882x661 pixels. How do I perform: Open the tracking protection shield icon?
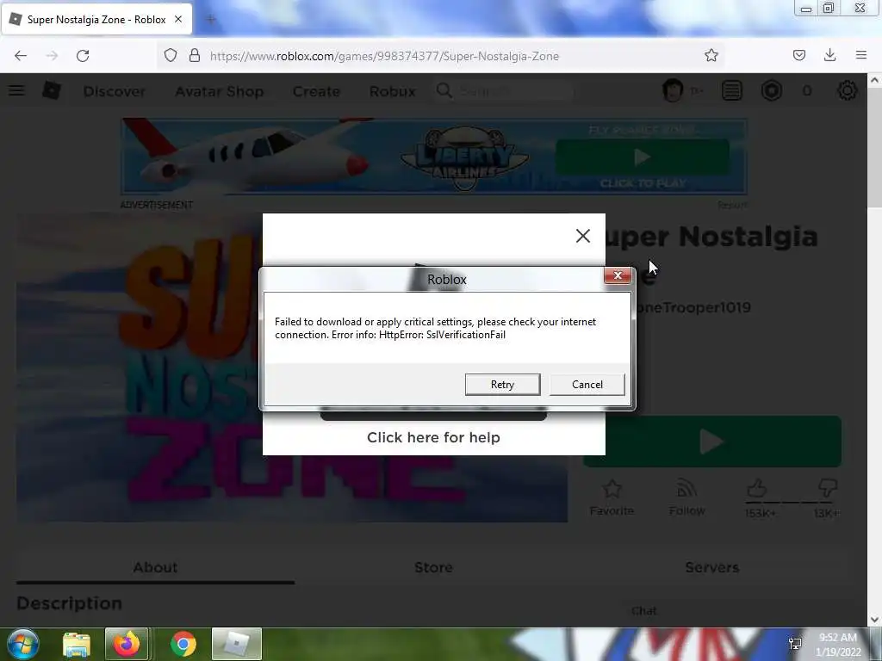coord(171,55)
